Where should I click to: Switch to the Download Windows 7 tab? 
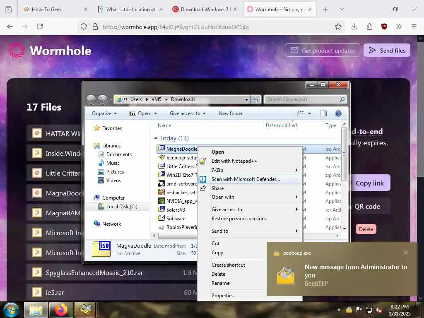coord(205,10)
